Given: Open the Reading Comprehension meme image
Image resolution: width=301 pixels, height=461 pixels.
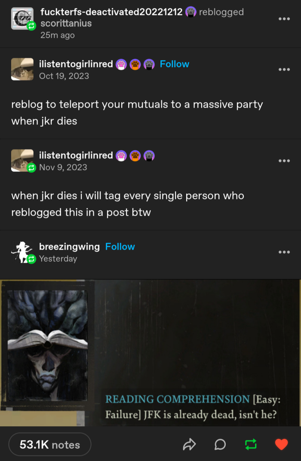Looking at the screenshot, I should tap(150, 352).
